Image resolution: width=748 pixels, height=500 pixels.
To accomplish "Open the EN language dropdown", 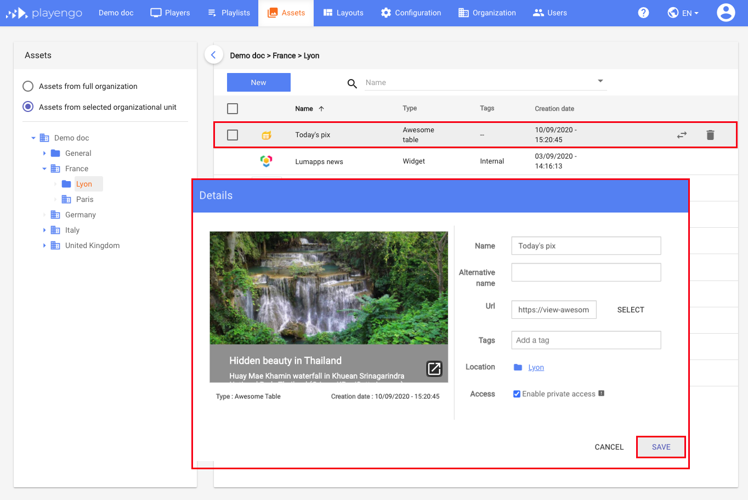I will 683,12.
